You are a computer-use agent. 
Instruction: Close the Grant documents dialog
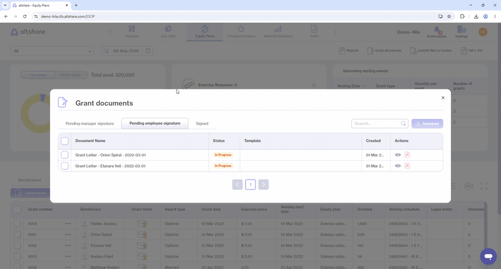[x=443, y=98]
